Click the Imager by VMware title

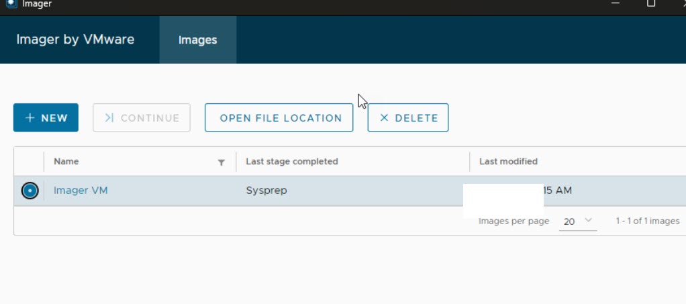75,40
